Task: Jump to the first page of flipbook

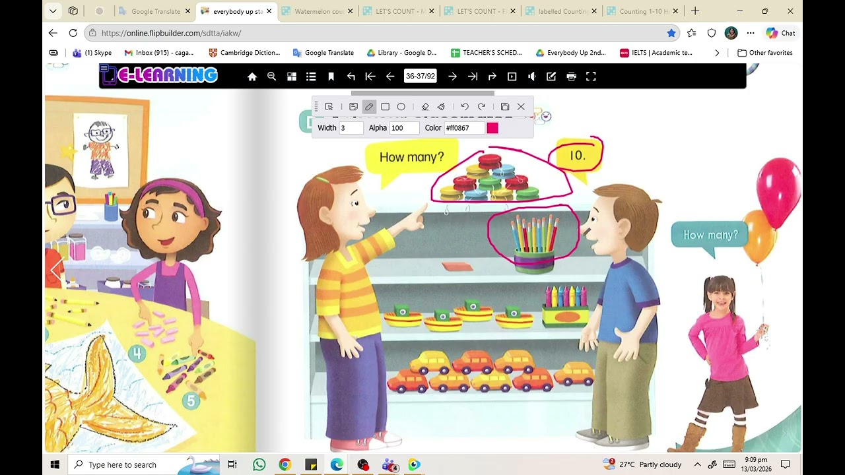Action: [x=370, y=77]
